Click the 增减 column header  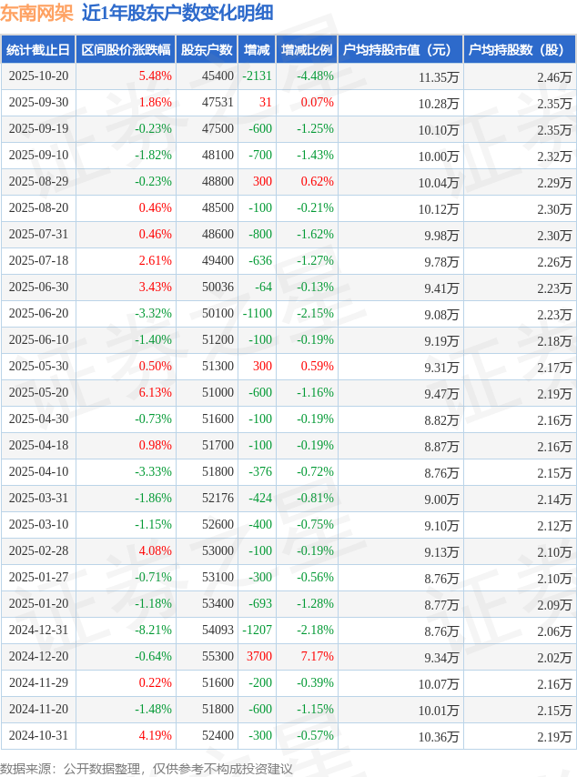(x=257, y=50)
